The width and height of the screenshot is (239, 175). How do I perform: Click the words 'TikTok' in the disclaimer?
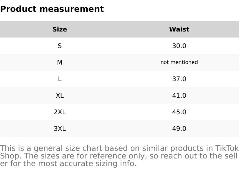click(x=227, y=148)
